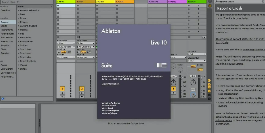Solo the B Delay return track
The height and width of the screenshot is (133, 265).
[174, 93]
